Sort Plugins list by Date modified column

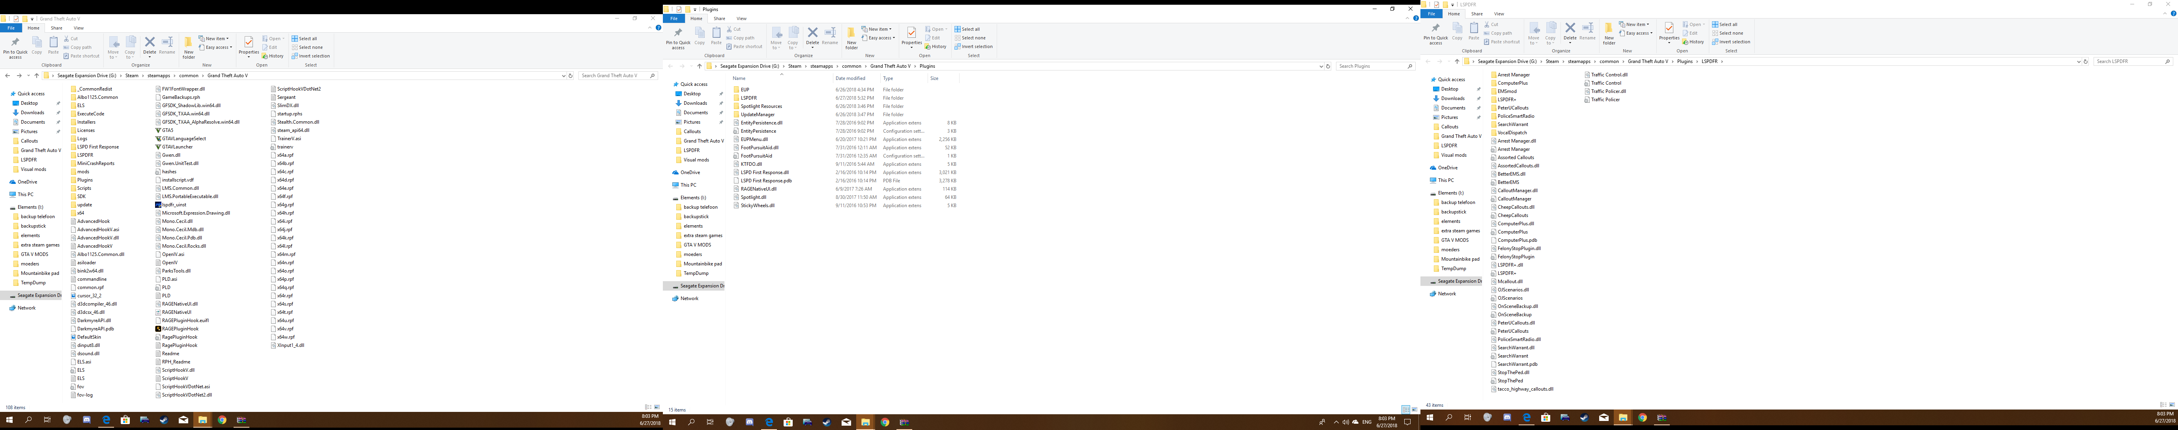[x=850, y=78]
